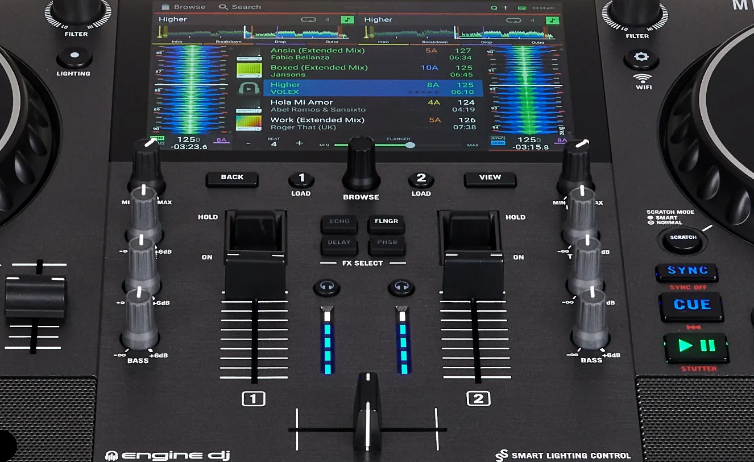Select highlighted track Higher by VOLEX
This screenshot has height=462, width=754.
point(373,88)
